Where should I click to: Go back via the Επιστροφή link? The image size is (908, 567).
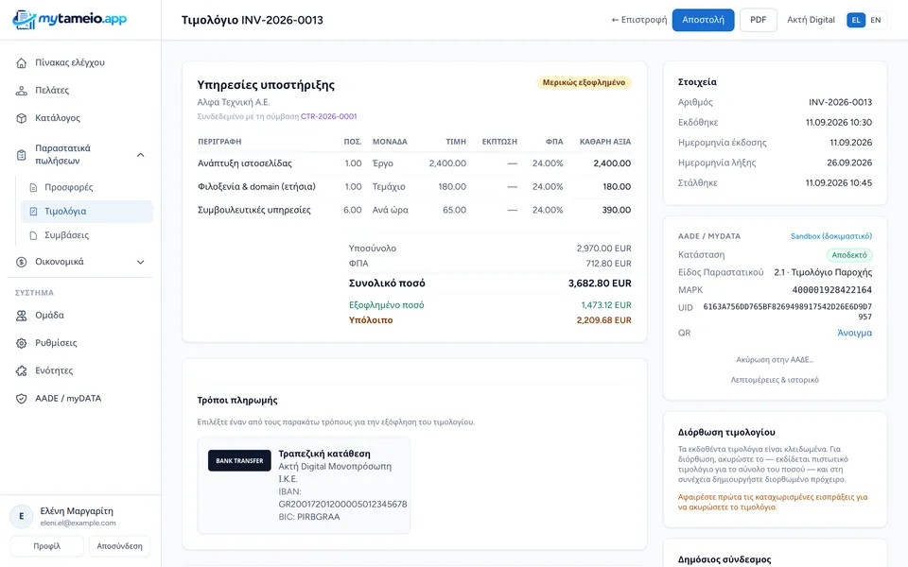point(639,20)
